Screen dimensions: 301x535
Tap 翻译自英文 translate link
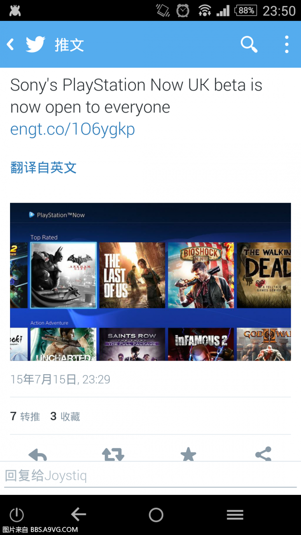pyautogui.click(x=43, y=168)
